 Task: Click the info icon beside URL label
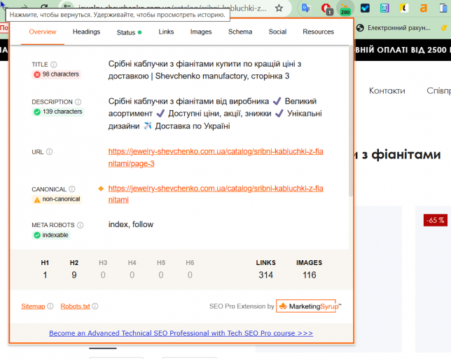[50, 151]
